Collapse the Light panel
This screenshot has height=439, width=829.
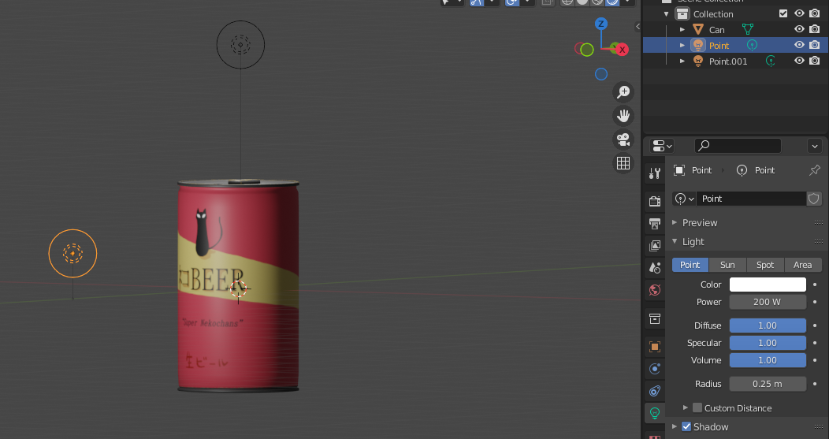pyautogui.click(x=675, y=242)
